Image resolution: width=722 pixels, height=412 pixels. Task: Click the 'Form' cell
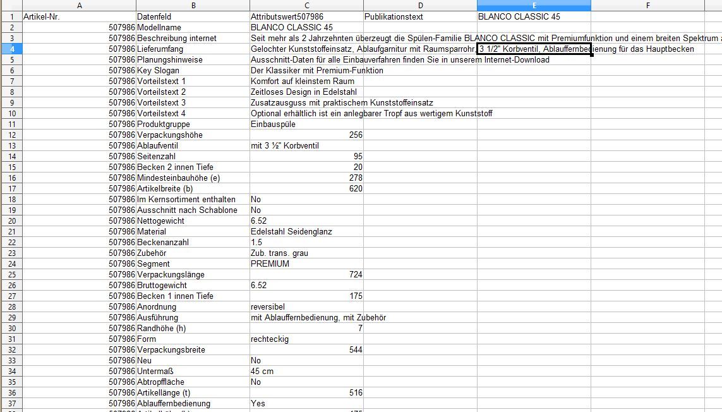coord(193,339)
